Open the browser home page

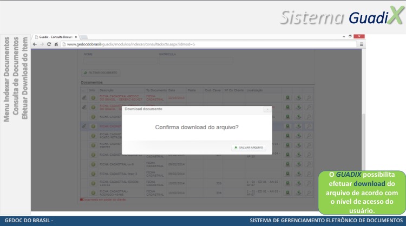pos(56,44)
